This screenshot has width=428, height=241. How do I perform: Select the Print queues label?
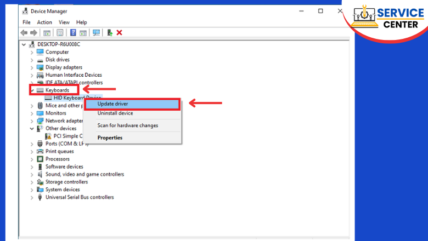click(x=59, y=151)
